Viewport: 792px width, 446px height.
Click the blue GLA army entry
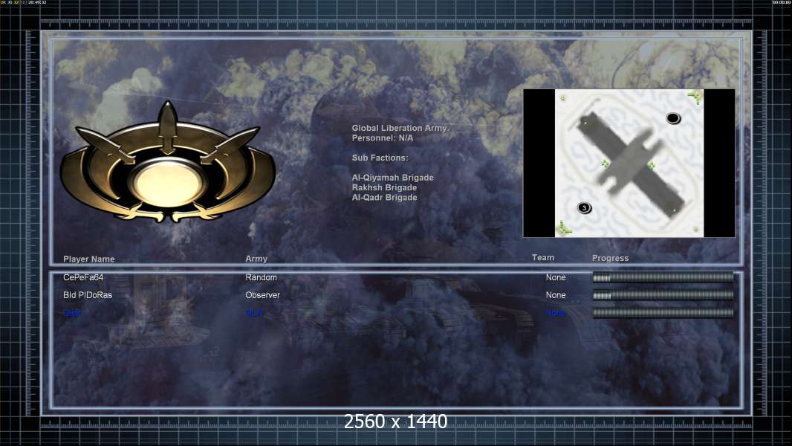(x=253, y=313)
